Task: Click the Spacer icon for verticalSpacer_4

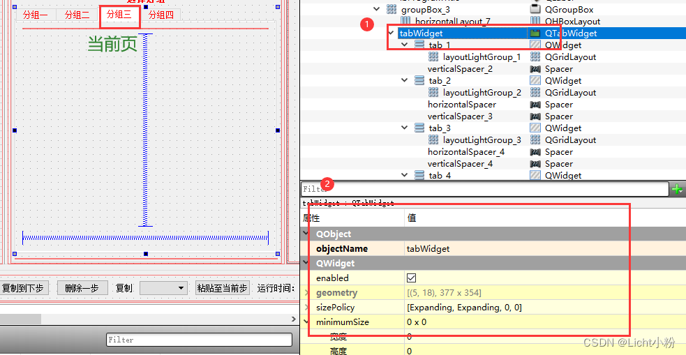Action: [535, 163]
